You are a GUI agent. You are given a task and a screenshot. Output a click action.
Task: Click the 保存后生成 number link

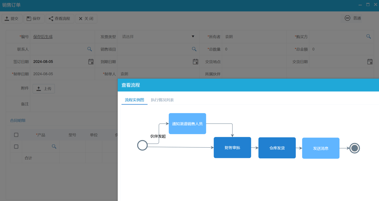point(43,37)
